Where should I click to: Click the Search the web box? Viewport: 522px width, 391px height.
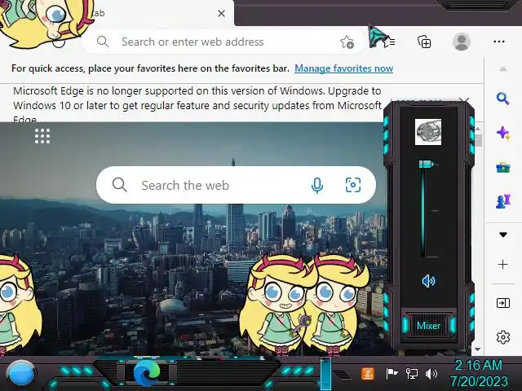(x=236, y=185)
